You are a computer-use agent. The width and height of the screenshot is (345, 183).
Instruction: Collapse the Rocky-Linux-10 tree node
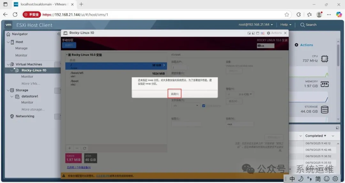12,70
